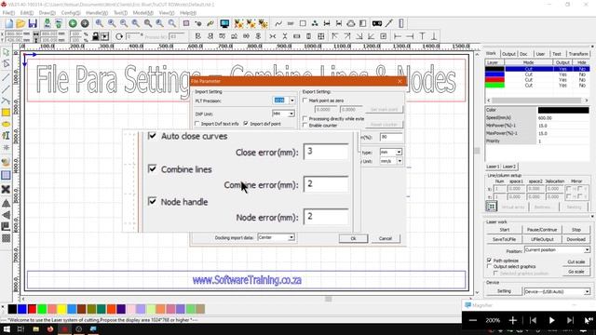This screenshot has width=596, height=335.
Task: Click the mirror triangle tool in left toolbox
Action: 6,203
